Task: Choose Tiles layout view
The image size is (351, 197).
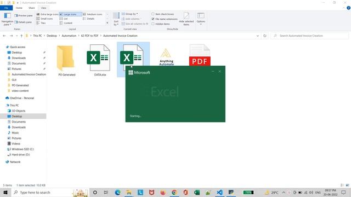Action: pyautogui.click(x=41, y=23)
